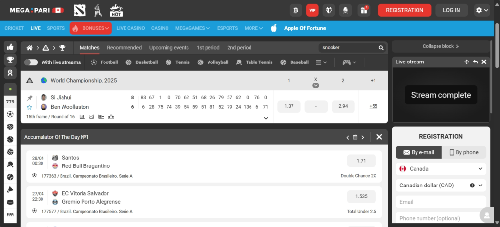Click the snooker triangle breadcrumb icon

click(x=46, y=48)
